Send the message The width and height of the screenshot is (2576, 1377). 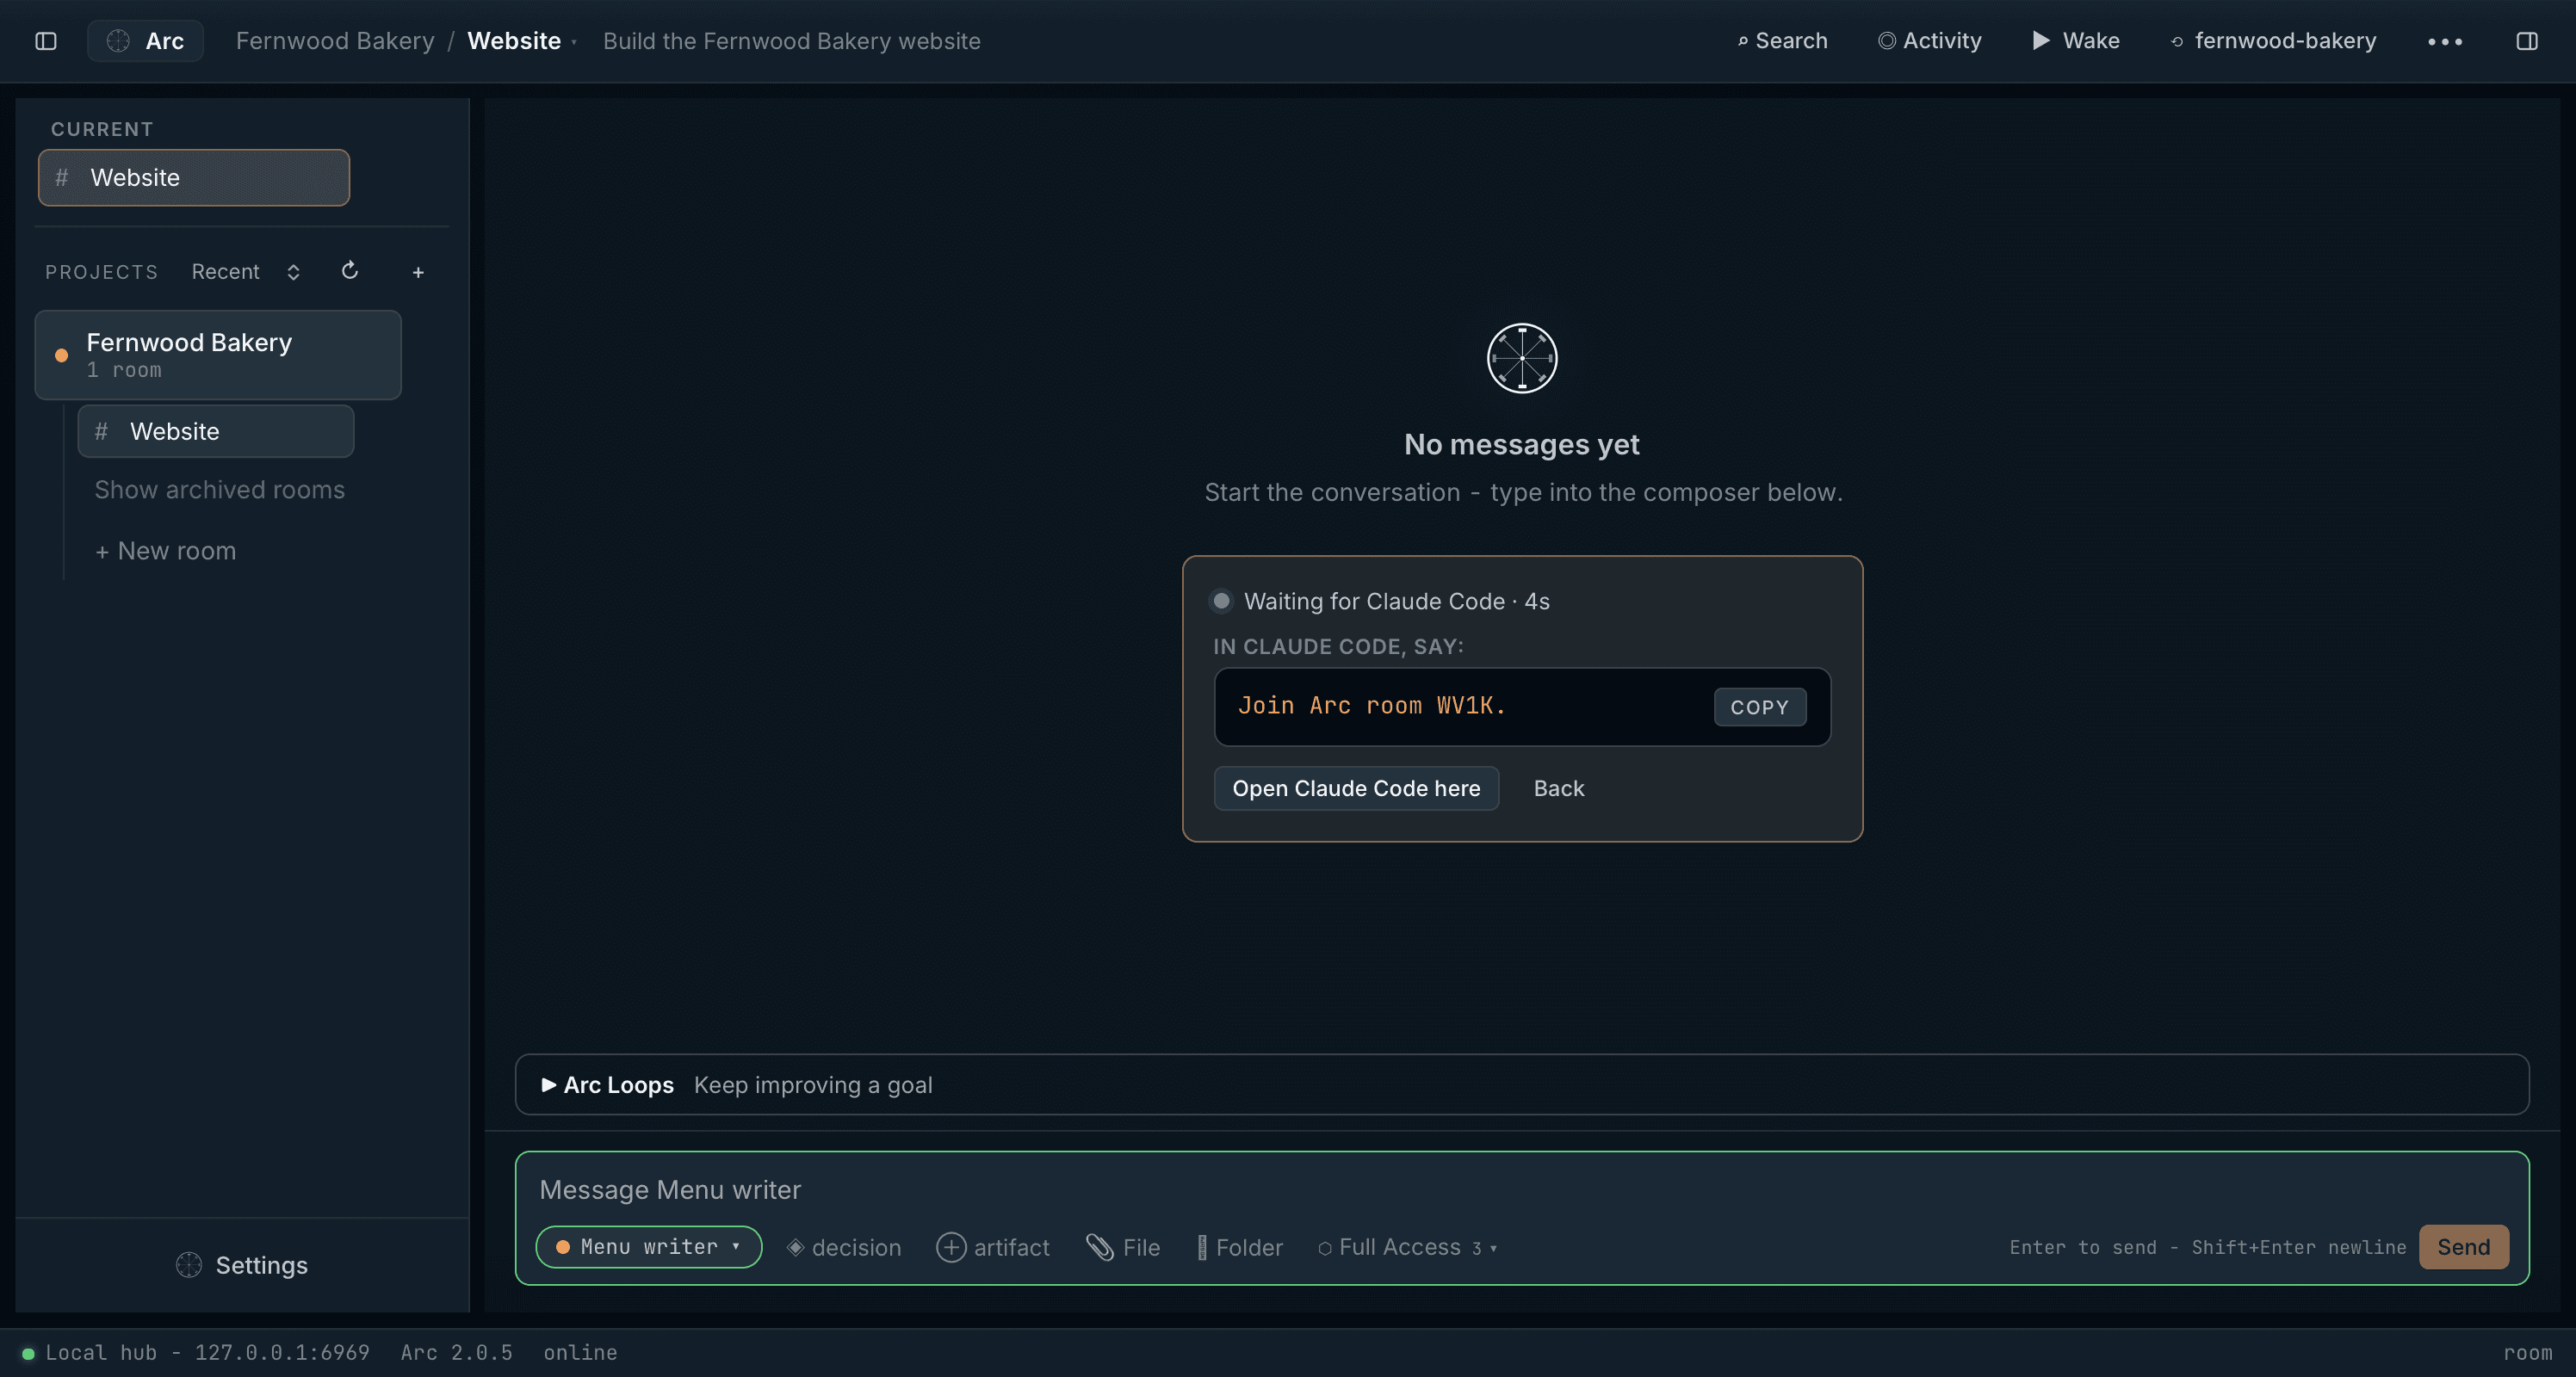(2463, 1247)
